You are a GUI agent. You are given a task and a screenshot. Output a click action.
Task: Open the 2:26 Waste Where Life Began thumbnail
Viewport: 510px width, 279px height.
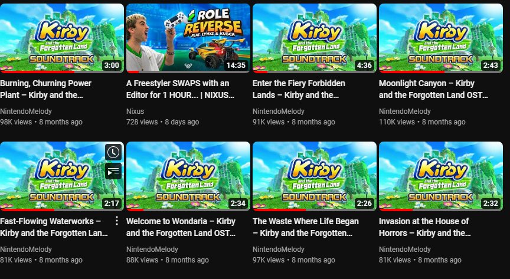[315, 176]
